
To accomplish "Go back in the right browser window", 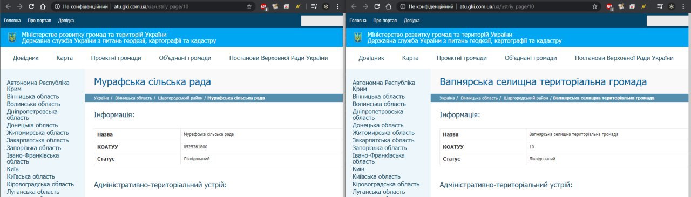I will [x=353, y=6].
